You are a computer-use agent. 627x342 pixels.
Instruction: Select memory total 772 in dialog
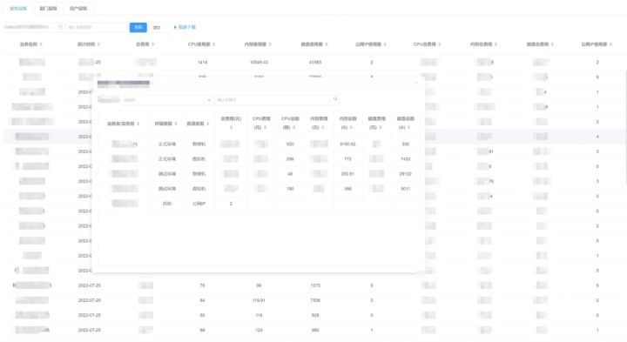pyautogui.click(x=347, y=159)
